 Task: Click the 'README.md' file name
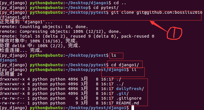coord(128,103)
